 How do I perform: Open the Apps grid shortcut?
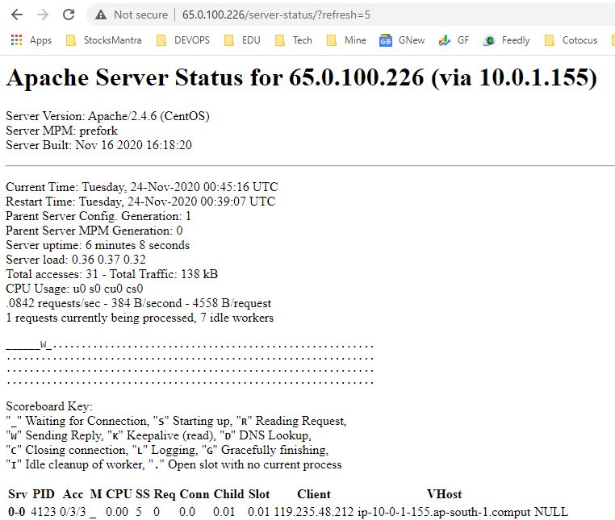coord(31,40)
